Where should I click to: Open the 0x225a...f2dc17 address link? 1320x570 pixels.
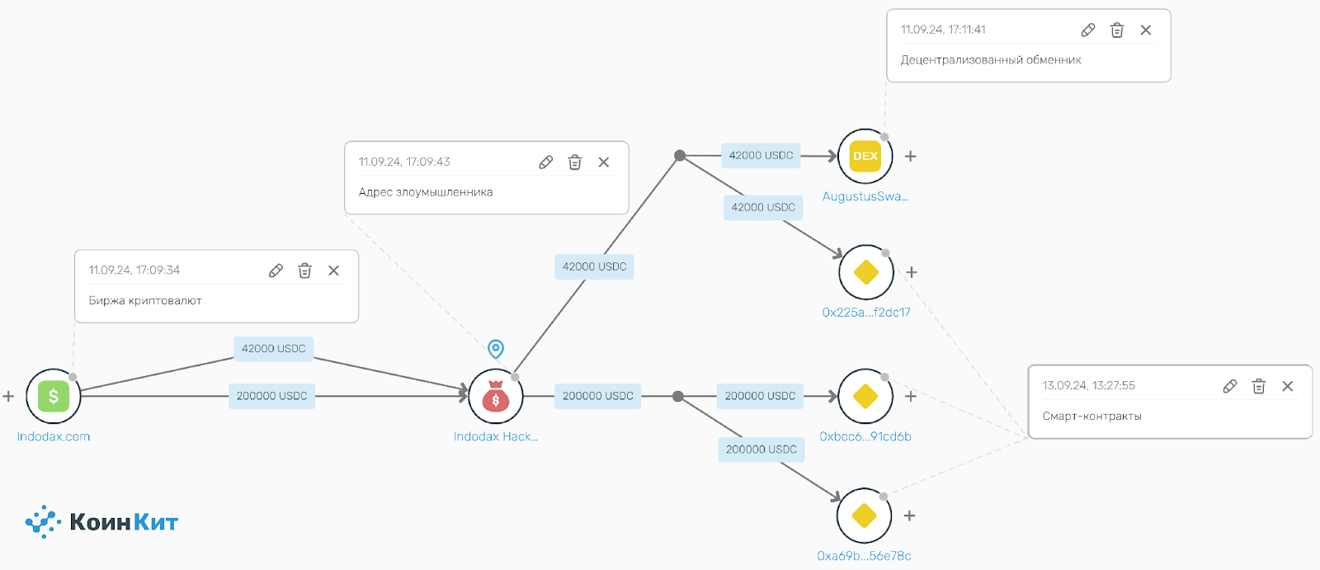click(866, 313)
